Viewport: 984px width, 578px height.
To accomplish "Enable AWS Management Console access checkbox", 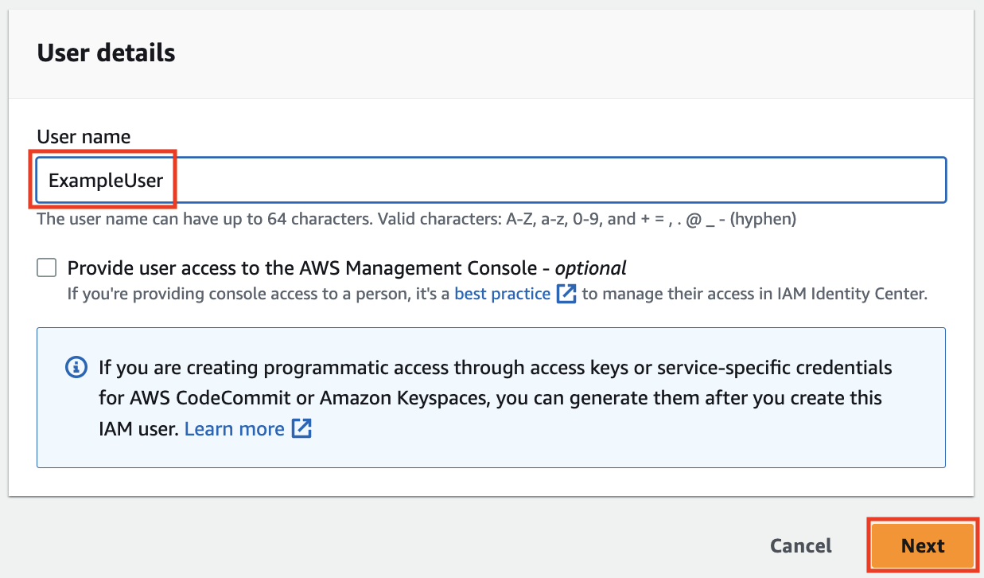I will (47, 268).
